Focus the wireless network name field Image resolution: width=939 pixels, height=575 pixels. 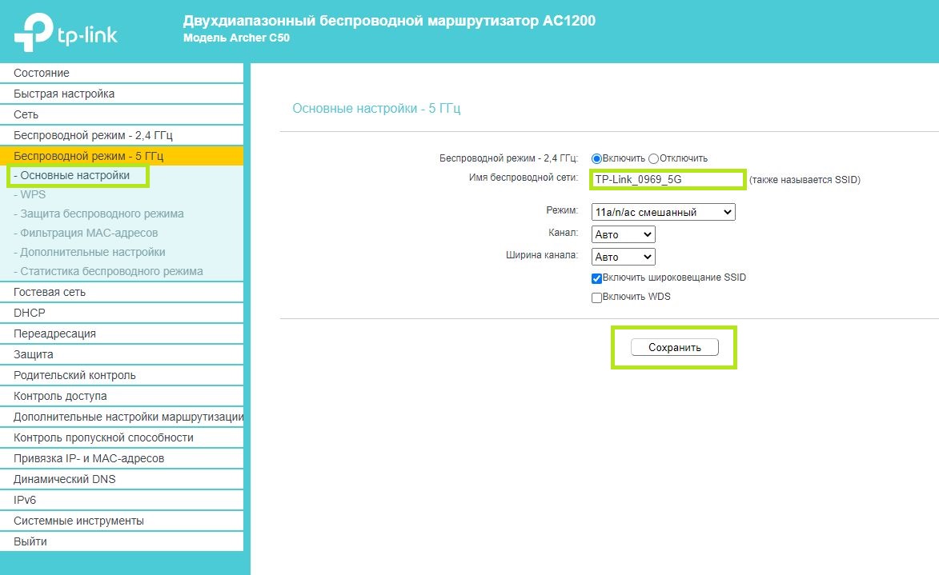coord(668,180)
